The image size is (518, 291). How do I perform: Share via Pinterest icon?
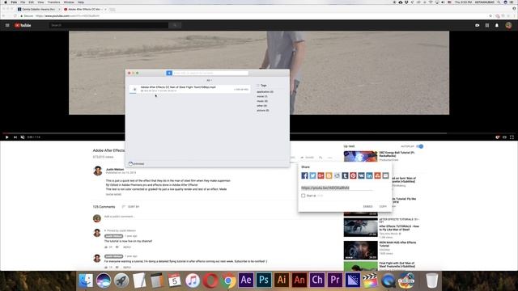(353, 175)
